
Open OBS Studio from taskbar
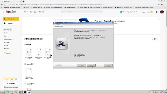point(25,92)
